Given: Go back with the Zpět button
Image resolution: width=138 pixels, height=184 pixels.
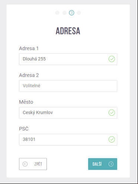Looking at the screenshot, I should [x=33, y=164].
